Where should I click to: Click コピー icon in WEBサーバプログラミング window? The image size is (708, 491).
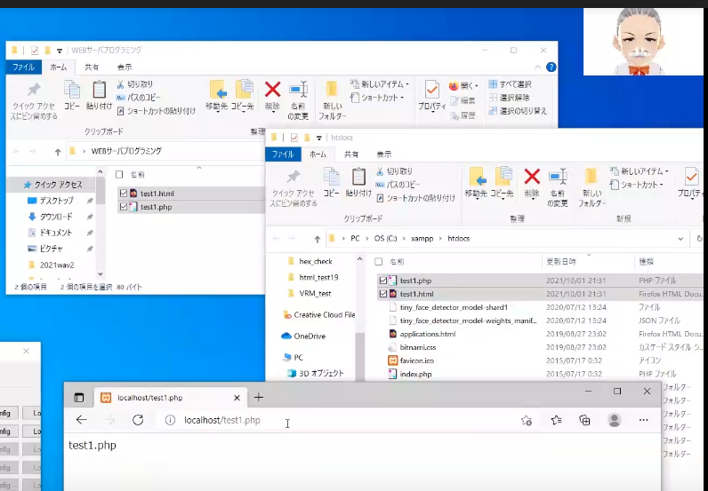[72, 90]
